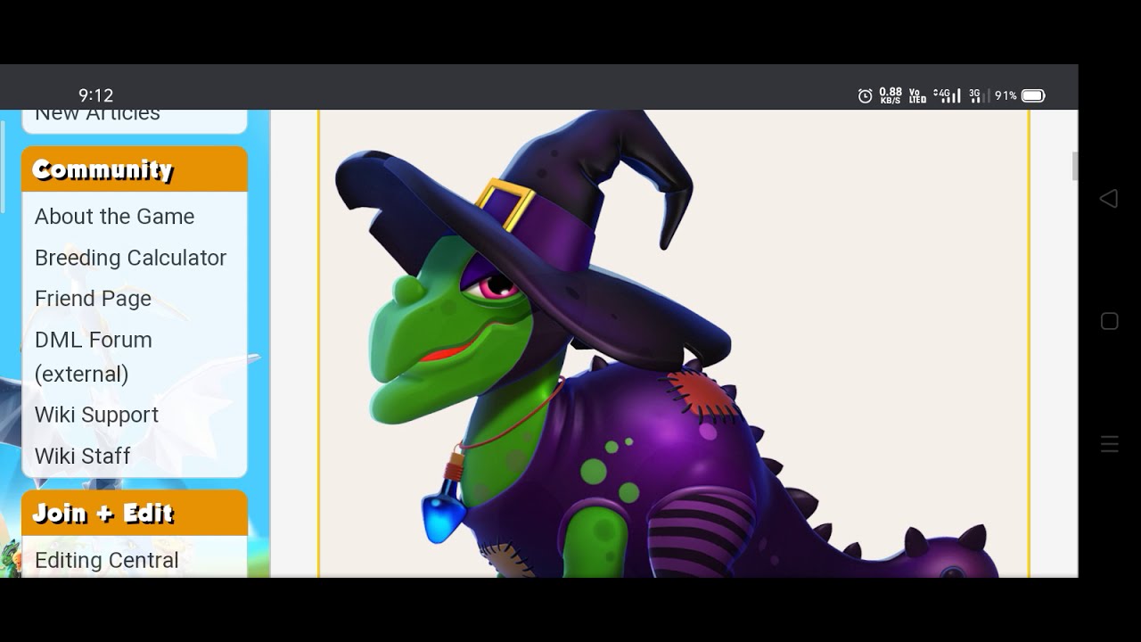Open the About the Game link

[x=114, y=217]
